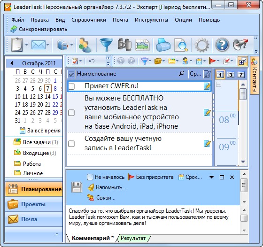Open the chart statistics icon
Screen dimensions: 263x247
(x=142, y=45)
